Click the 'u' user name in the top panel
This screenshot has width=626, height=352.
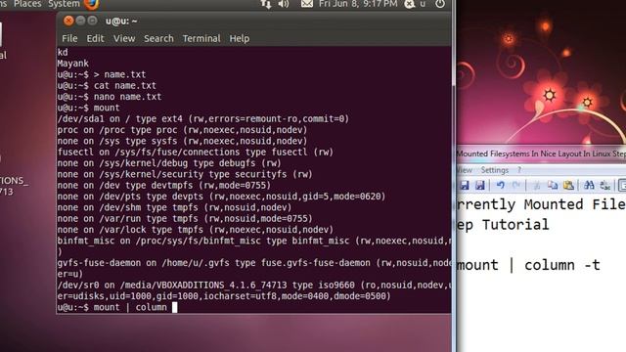(x=423, y=4)
